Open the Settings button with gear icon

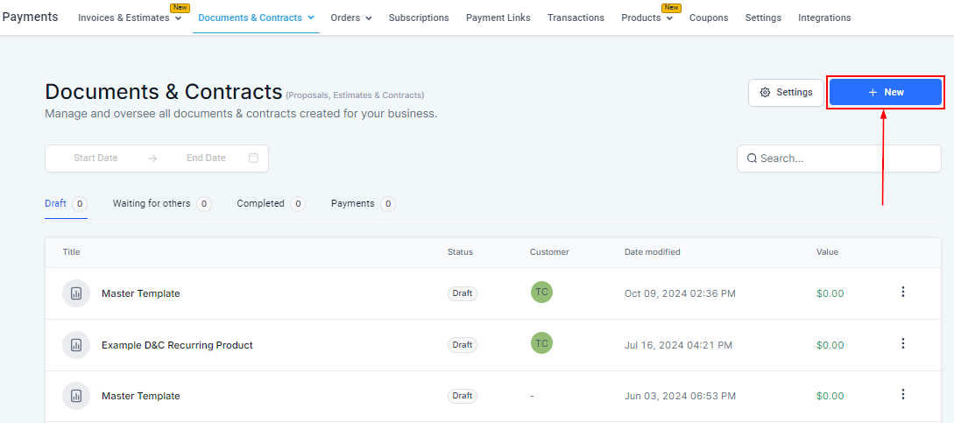(x=786, y=92)
